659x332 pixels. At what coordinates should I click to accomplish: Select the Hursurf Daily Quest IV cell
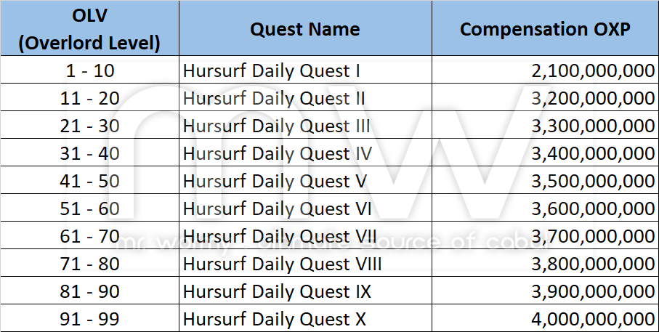[278, 154]
